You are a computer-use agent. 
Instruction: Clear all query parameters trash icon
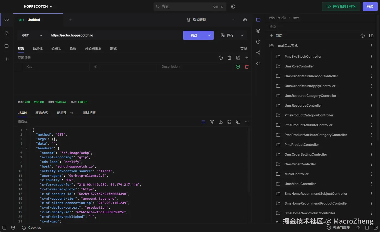coord(229,58)
